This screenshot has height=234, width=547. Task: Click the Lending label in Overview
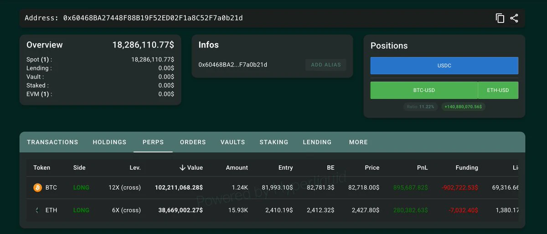[x=39, y=68]
